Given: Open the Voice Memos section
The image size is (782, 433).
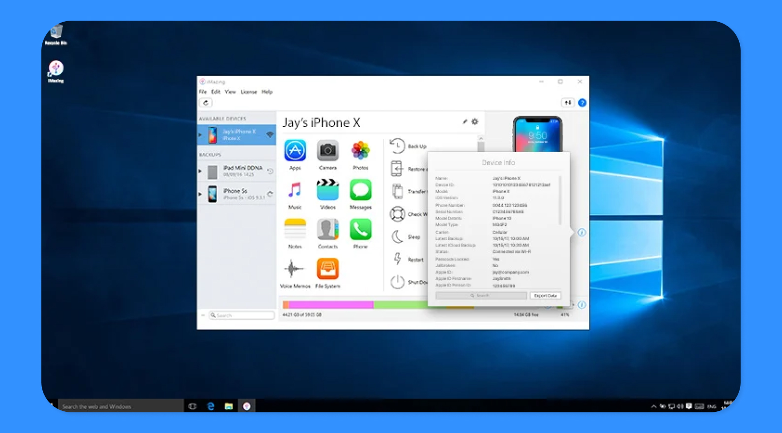Looking at the screenshot, I should (295, 269).
